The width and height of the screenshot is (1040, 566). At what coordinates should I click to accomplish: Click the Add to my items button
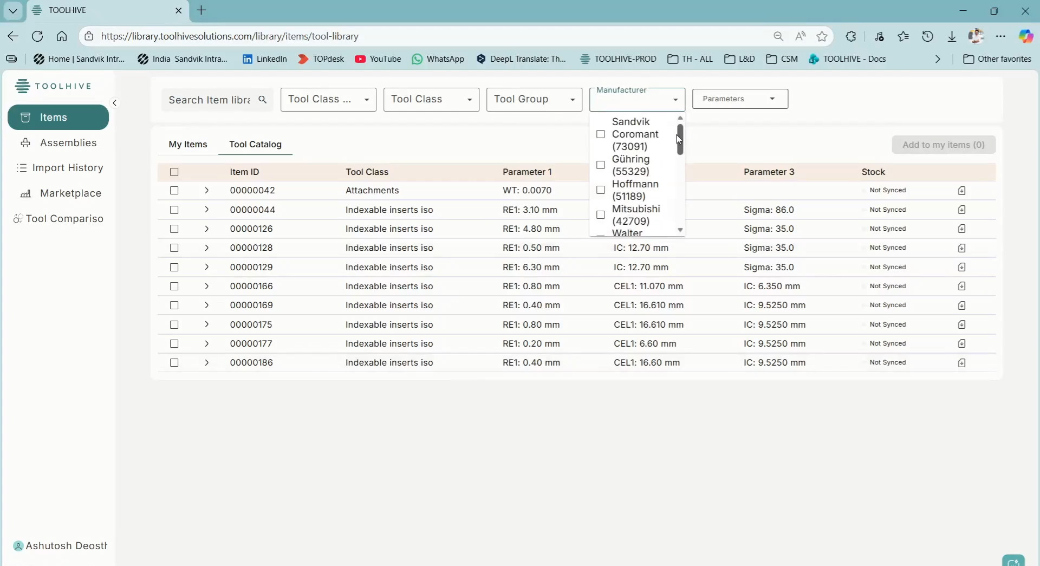pyautogui.click(x=943, y=145)
